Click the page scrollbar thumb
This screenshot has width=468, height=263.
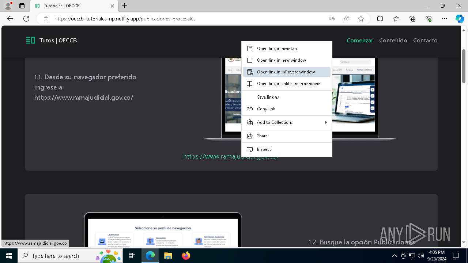tap(464, 66)
